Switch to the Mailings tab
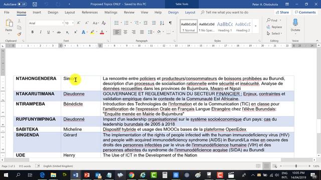This screenshot has width=321, height=180. (111, 12)
